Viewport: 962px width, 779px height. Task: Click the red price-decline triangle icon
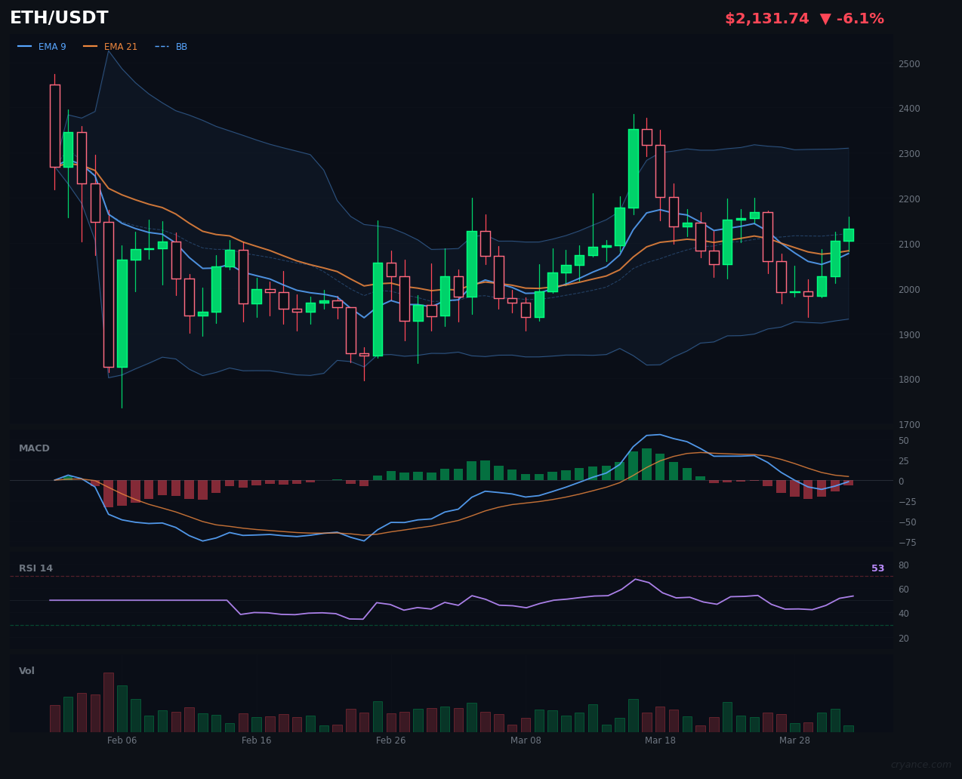[827, 18]
